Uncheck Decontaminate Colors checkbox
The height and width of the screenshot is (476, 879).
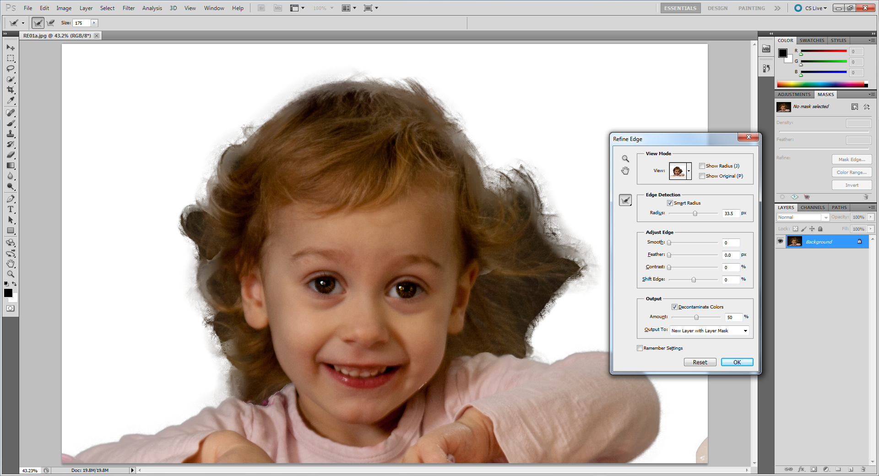coord(674,307)
